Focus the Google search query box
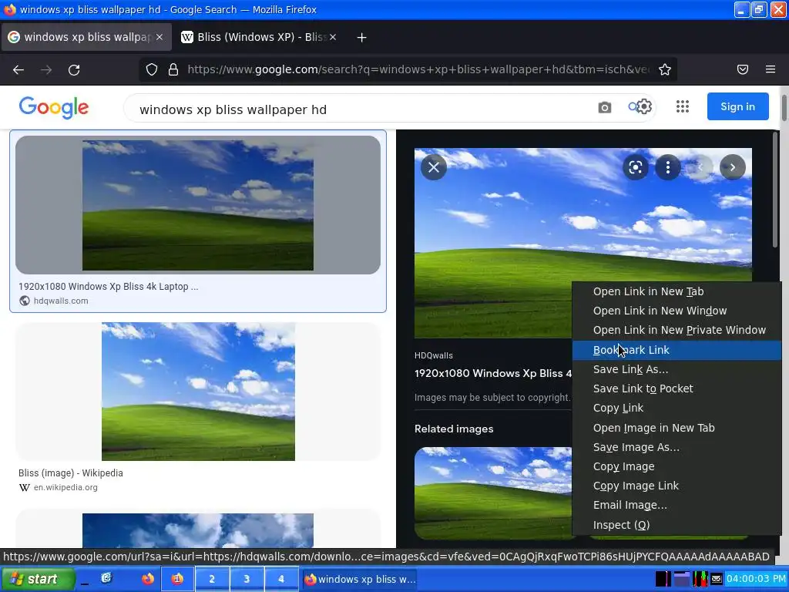 tap(362, 109)
